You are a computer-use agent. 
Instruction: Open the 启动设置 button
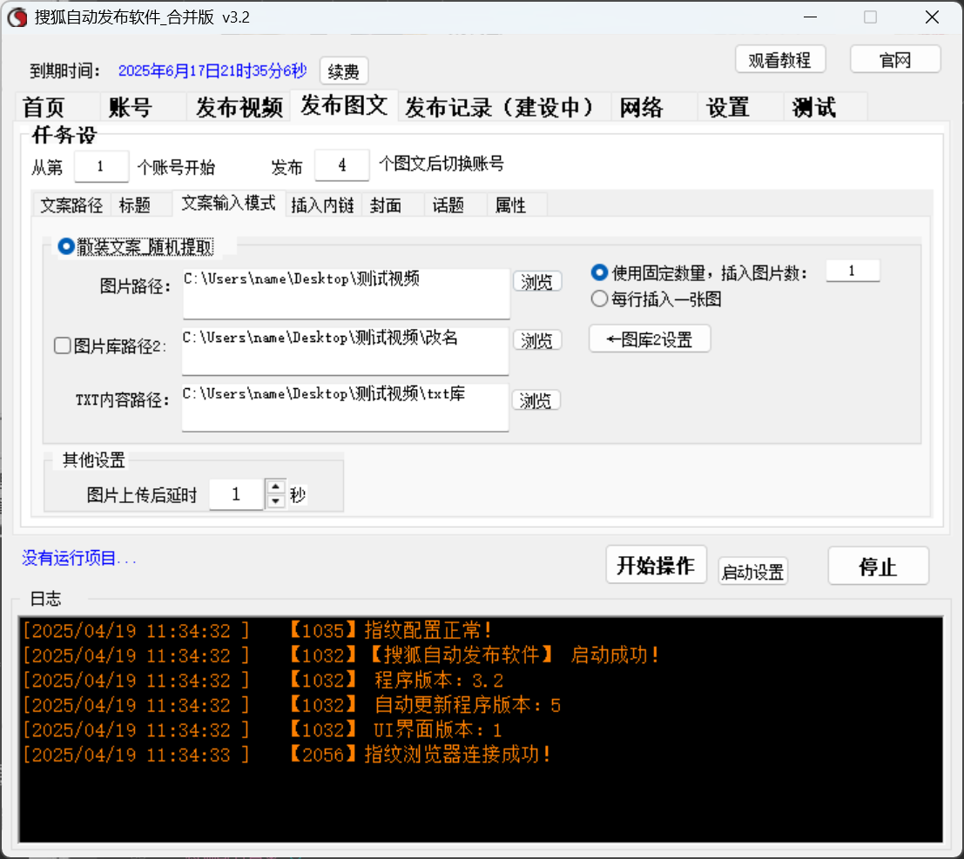[x=752, y=572]
